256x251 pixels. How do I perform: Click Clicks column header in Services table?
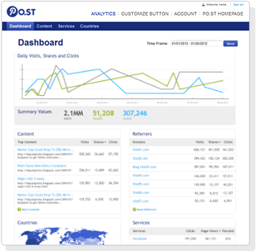[191, 231]
